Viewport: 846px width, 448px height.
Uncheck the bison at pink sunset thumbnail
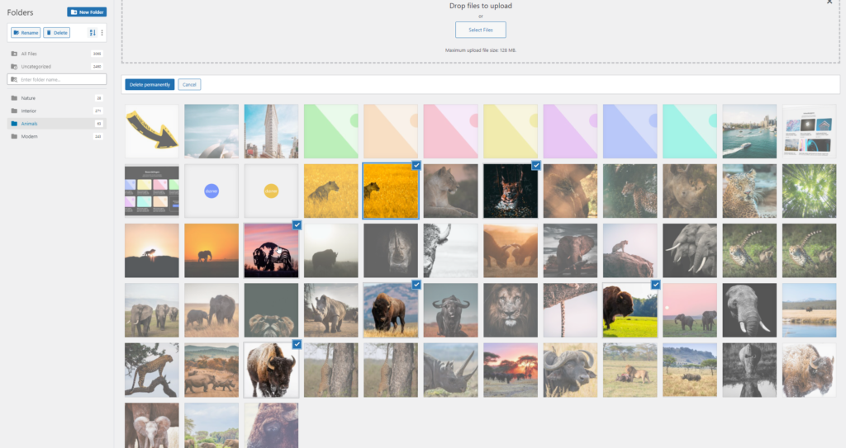[x=271, y=249]
